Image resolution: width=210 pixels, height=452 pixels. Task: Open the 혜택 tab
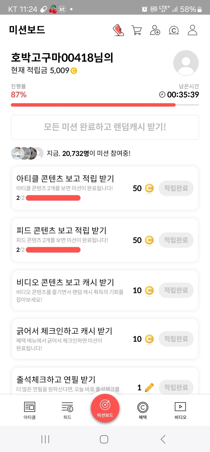[143, 410]
